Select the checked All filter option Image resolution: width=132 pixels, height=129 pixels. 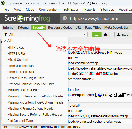coord(35,41)
